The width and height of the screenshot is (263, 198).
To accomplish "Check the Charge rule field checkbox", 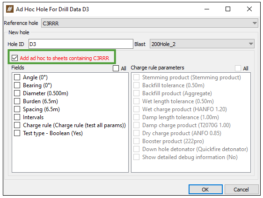I will [17, 125].
